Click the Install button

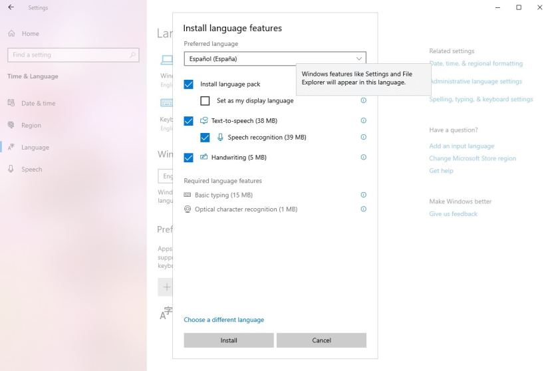pos(229,340)
